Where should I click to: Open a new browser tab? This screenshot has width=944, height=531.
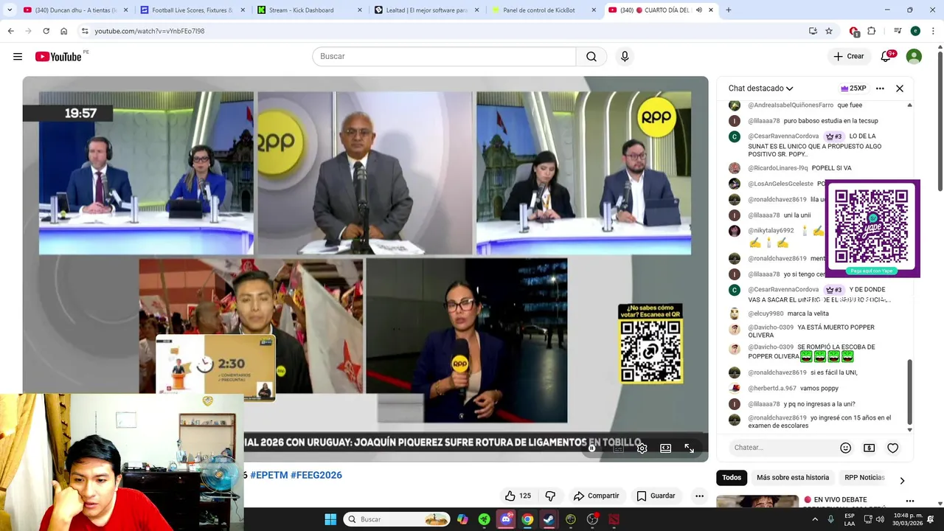pos(729,10)
